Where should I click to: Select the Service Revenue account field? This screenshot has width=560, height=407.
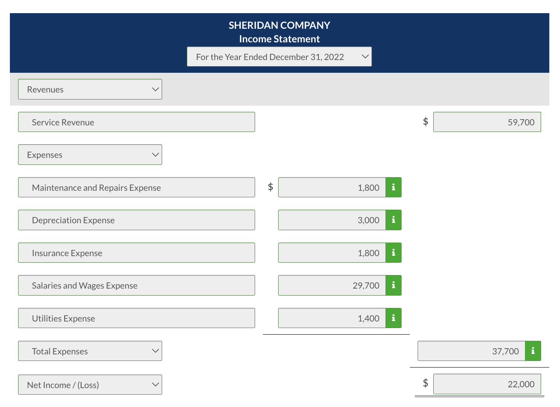coord(137,122)
